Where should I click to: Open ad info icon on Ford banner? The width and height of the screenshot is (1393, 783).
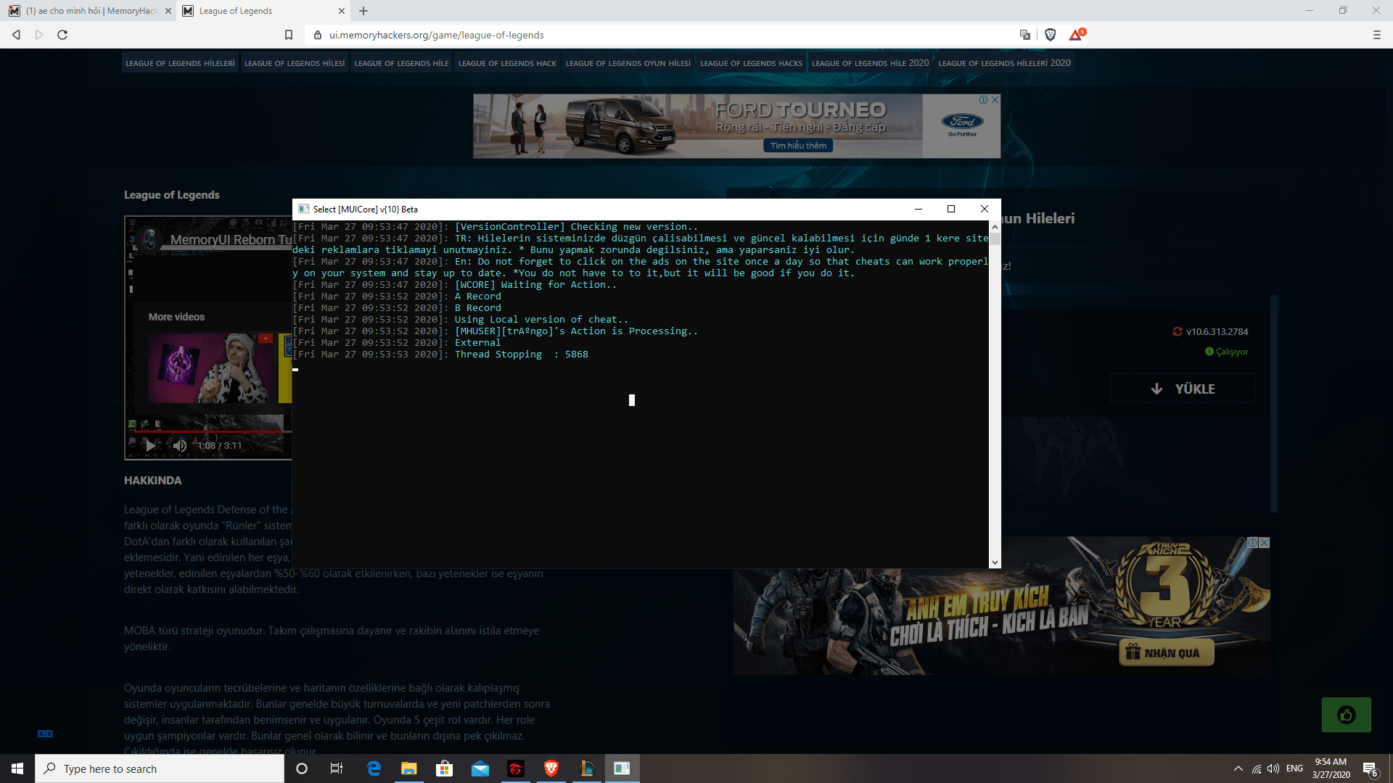[x=983, y=100]
